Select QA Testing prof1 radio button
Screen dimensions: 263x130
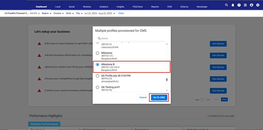click(97, 87)
